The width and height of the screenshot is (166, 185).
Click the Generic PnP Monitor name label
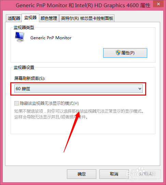pos(51,38)
